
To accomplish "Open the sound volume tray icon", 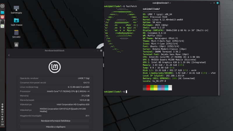I will coord(2,117).
